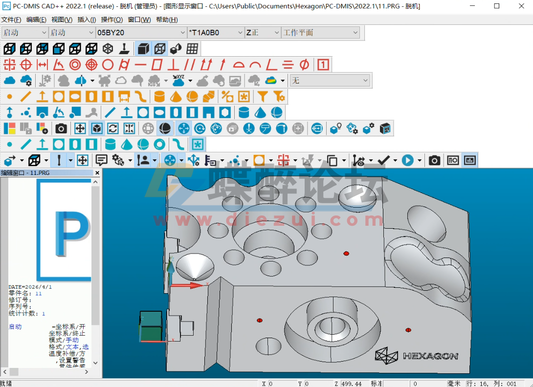533x387 pixels.
Task: Click the blue 启动 link in edit window
Action: 15,326
